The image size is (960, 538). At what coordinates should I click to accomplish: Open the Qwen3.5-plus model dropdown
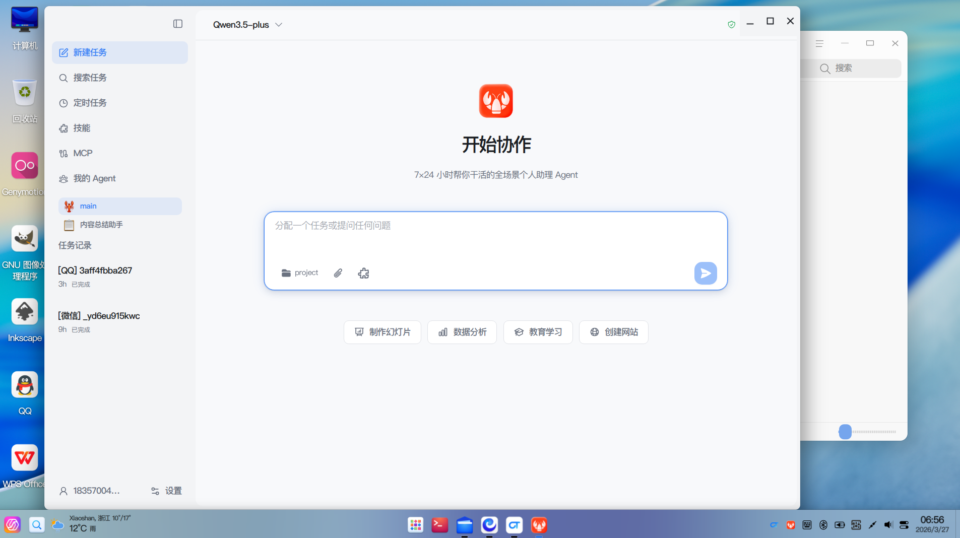246,24
